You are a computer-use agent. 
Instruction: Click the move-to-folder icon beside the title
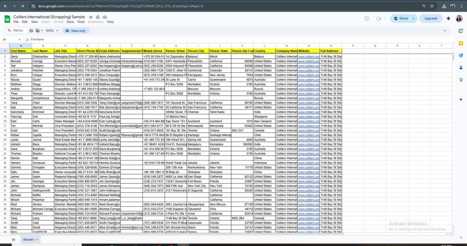(x=98, y=17)
